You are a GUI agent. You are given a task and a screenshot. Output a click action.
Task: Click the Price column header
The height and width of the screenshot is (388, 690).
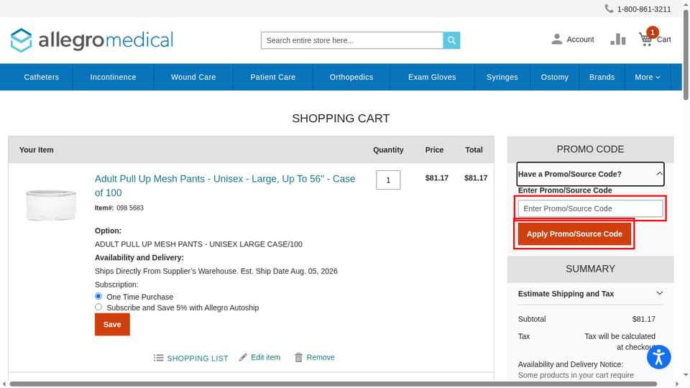click(434, 149)
